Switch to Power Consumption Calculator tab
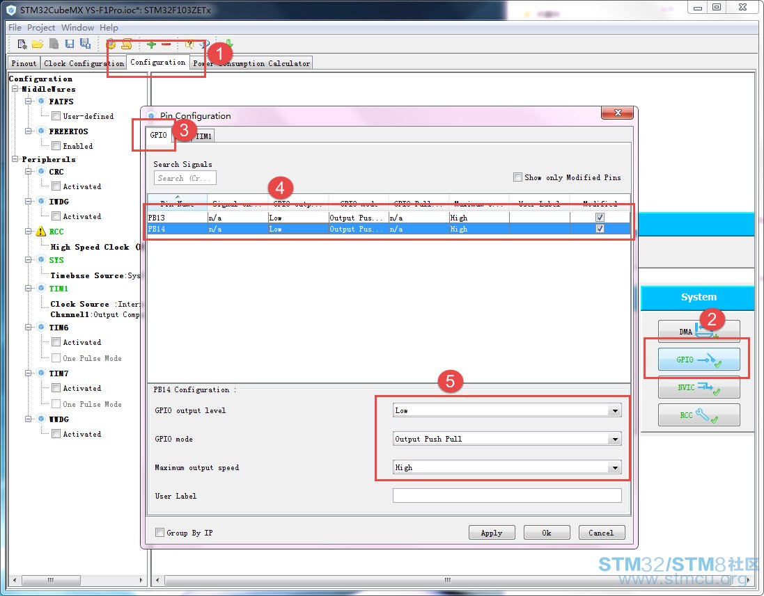The height and width of the screenshot is (596, 764). 251,63
